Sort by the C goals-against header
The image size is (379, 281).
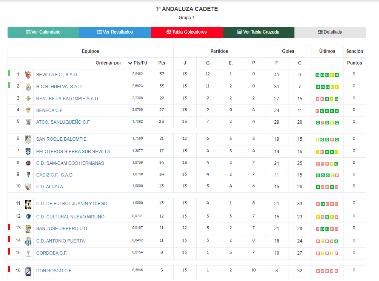point(299,63)
